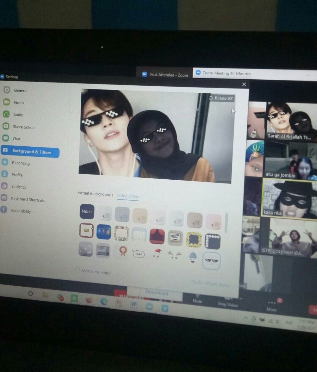Select the pixel sunglasses video filter

211,261
